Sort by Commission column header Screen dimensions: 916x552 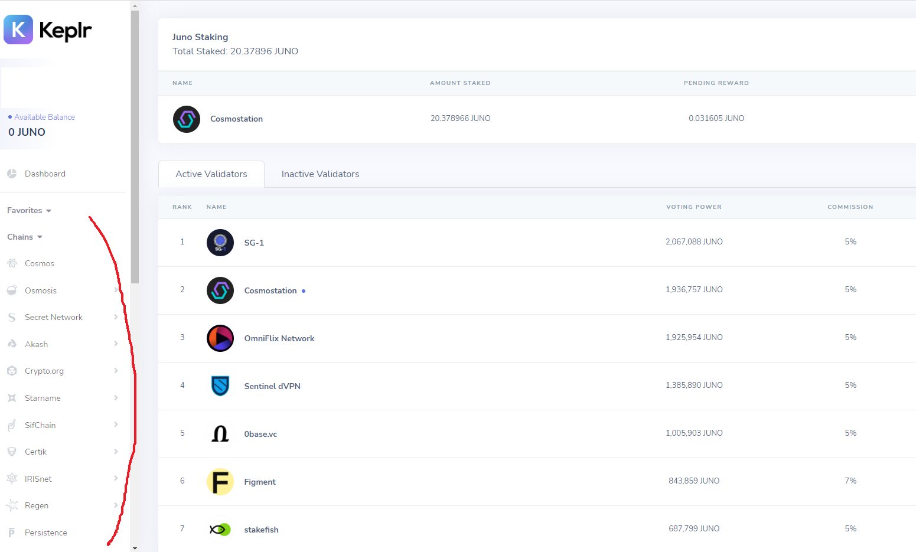[x=850, y=207]
